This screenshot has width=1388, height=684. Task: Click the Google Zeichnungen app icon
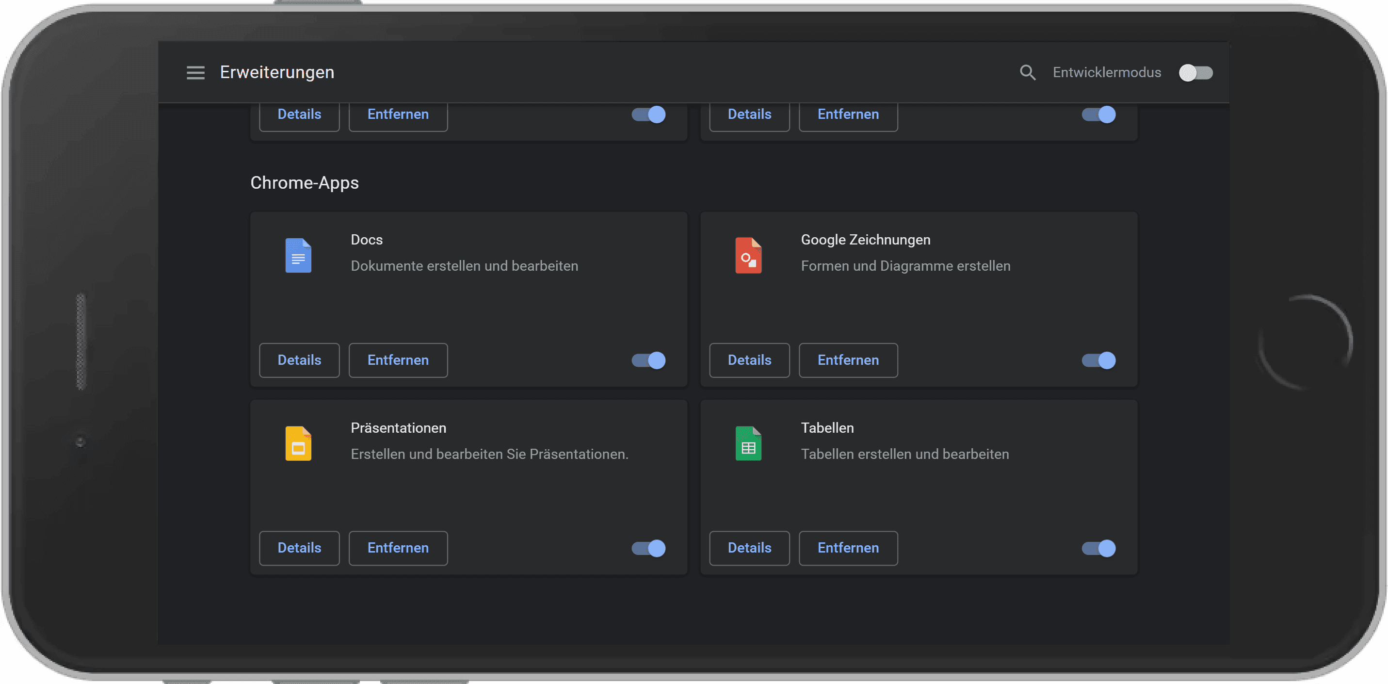(x=749, y=256)
